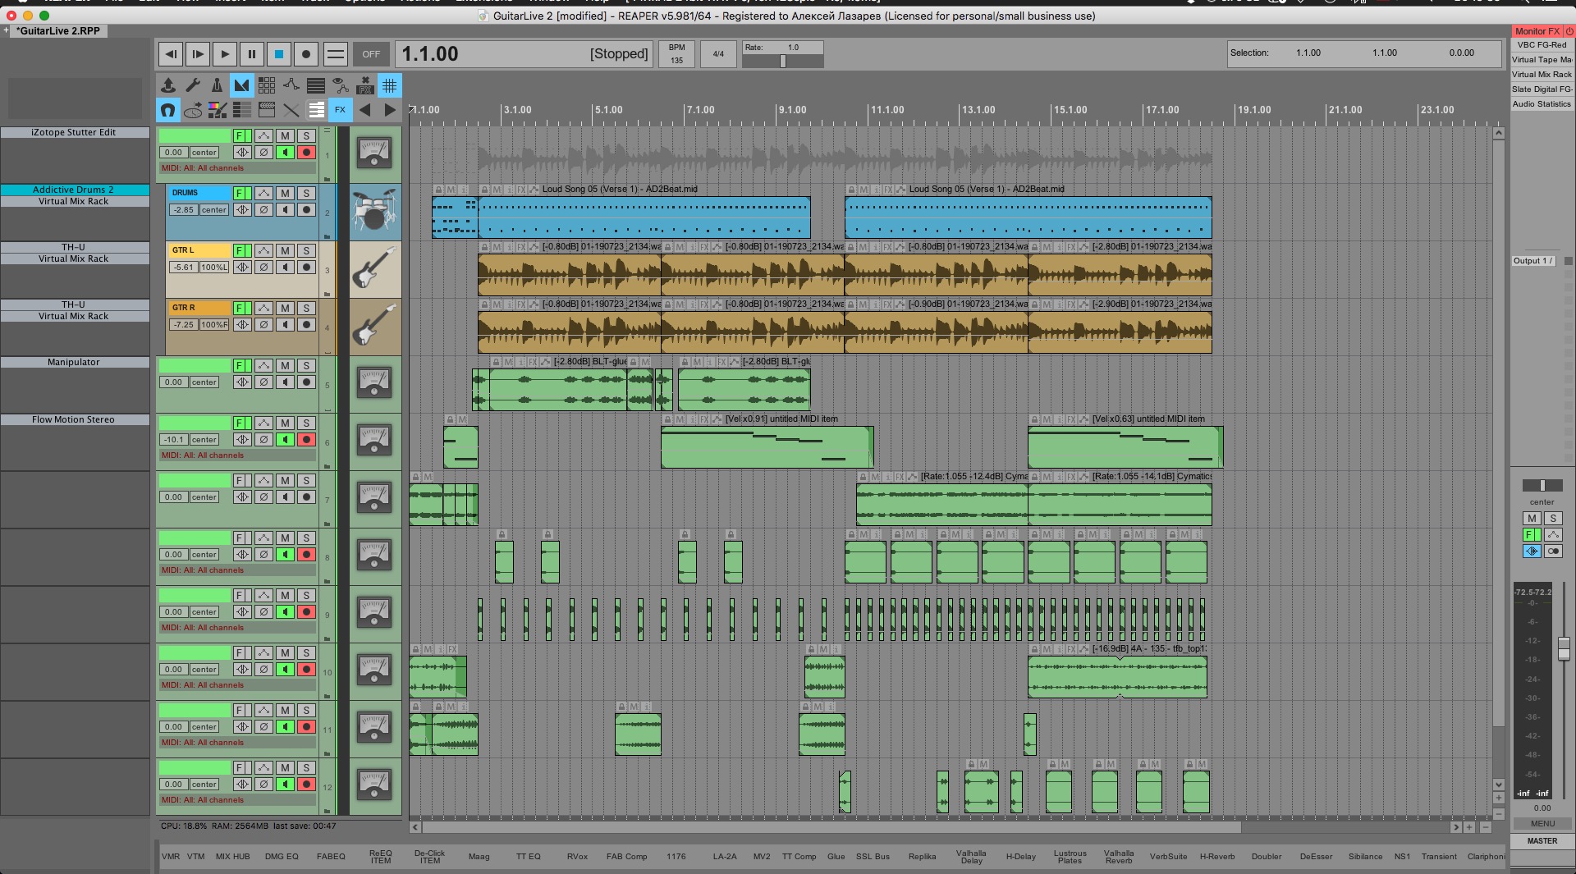Viewport: 1576px width, 874px height.
Task: Click the drum kit icon on DRUMS track
Action: tap(374, 210)
